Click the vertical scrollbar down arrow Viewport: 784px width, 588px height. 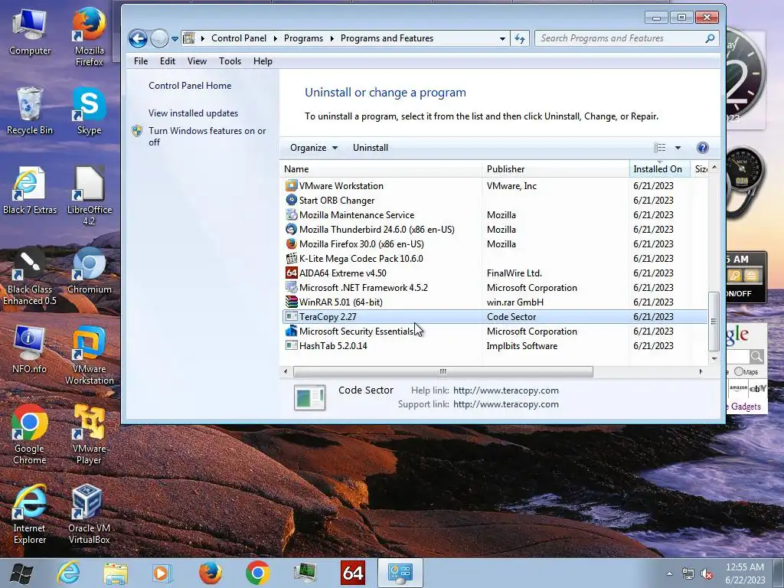tap(714, 358)
